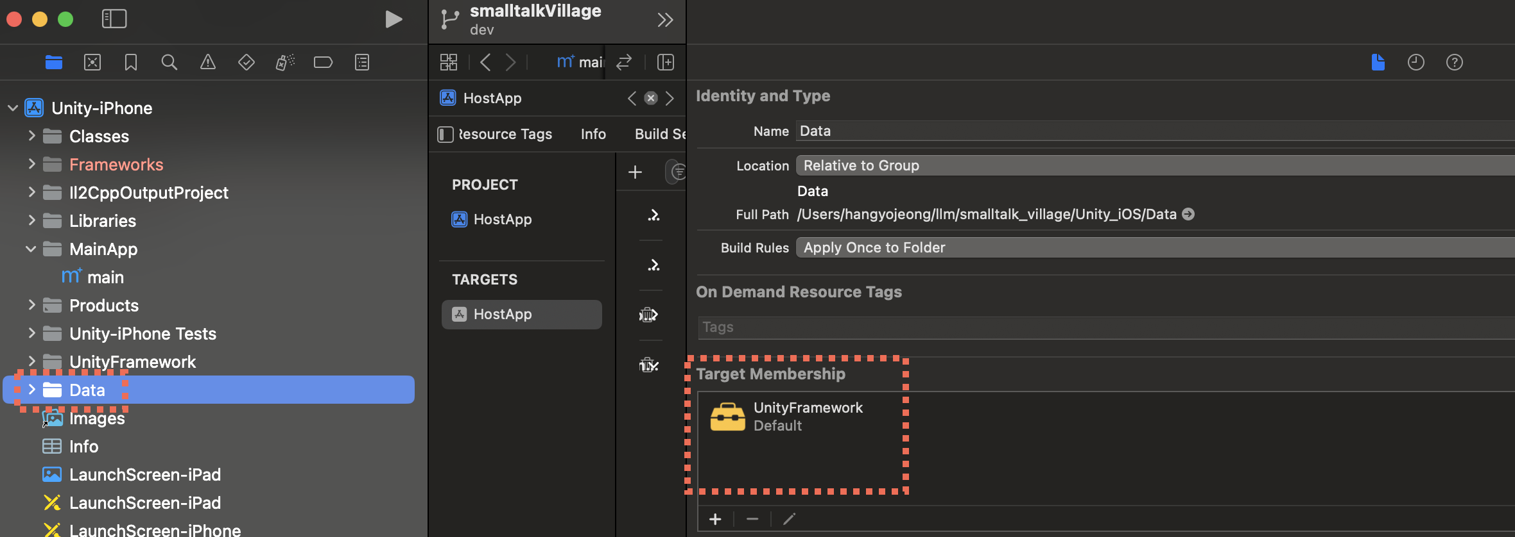Click smalltalkVillage dev branch indicator

coord(521,20)
